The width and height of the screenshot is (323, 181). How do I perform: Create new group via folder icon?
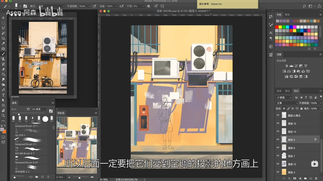click(305, 178)
